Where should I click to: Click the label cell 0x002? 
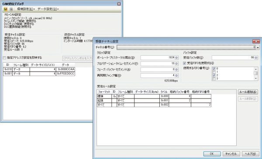point(164,105)
